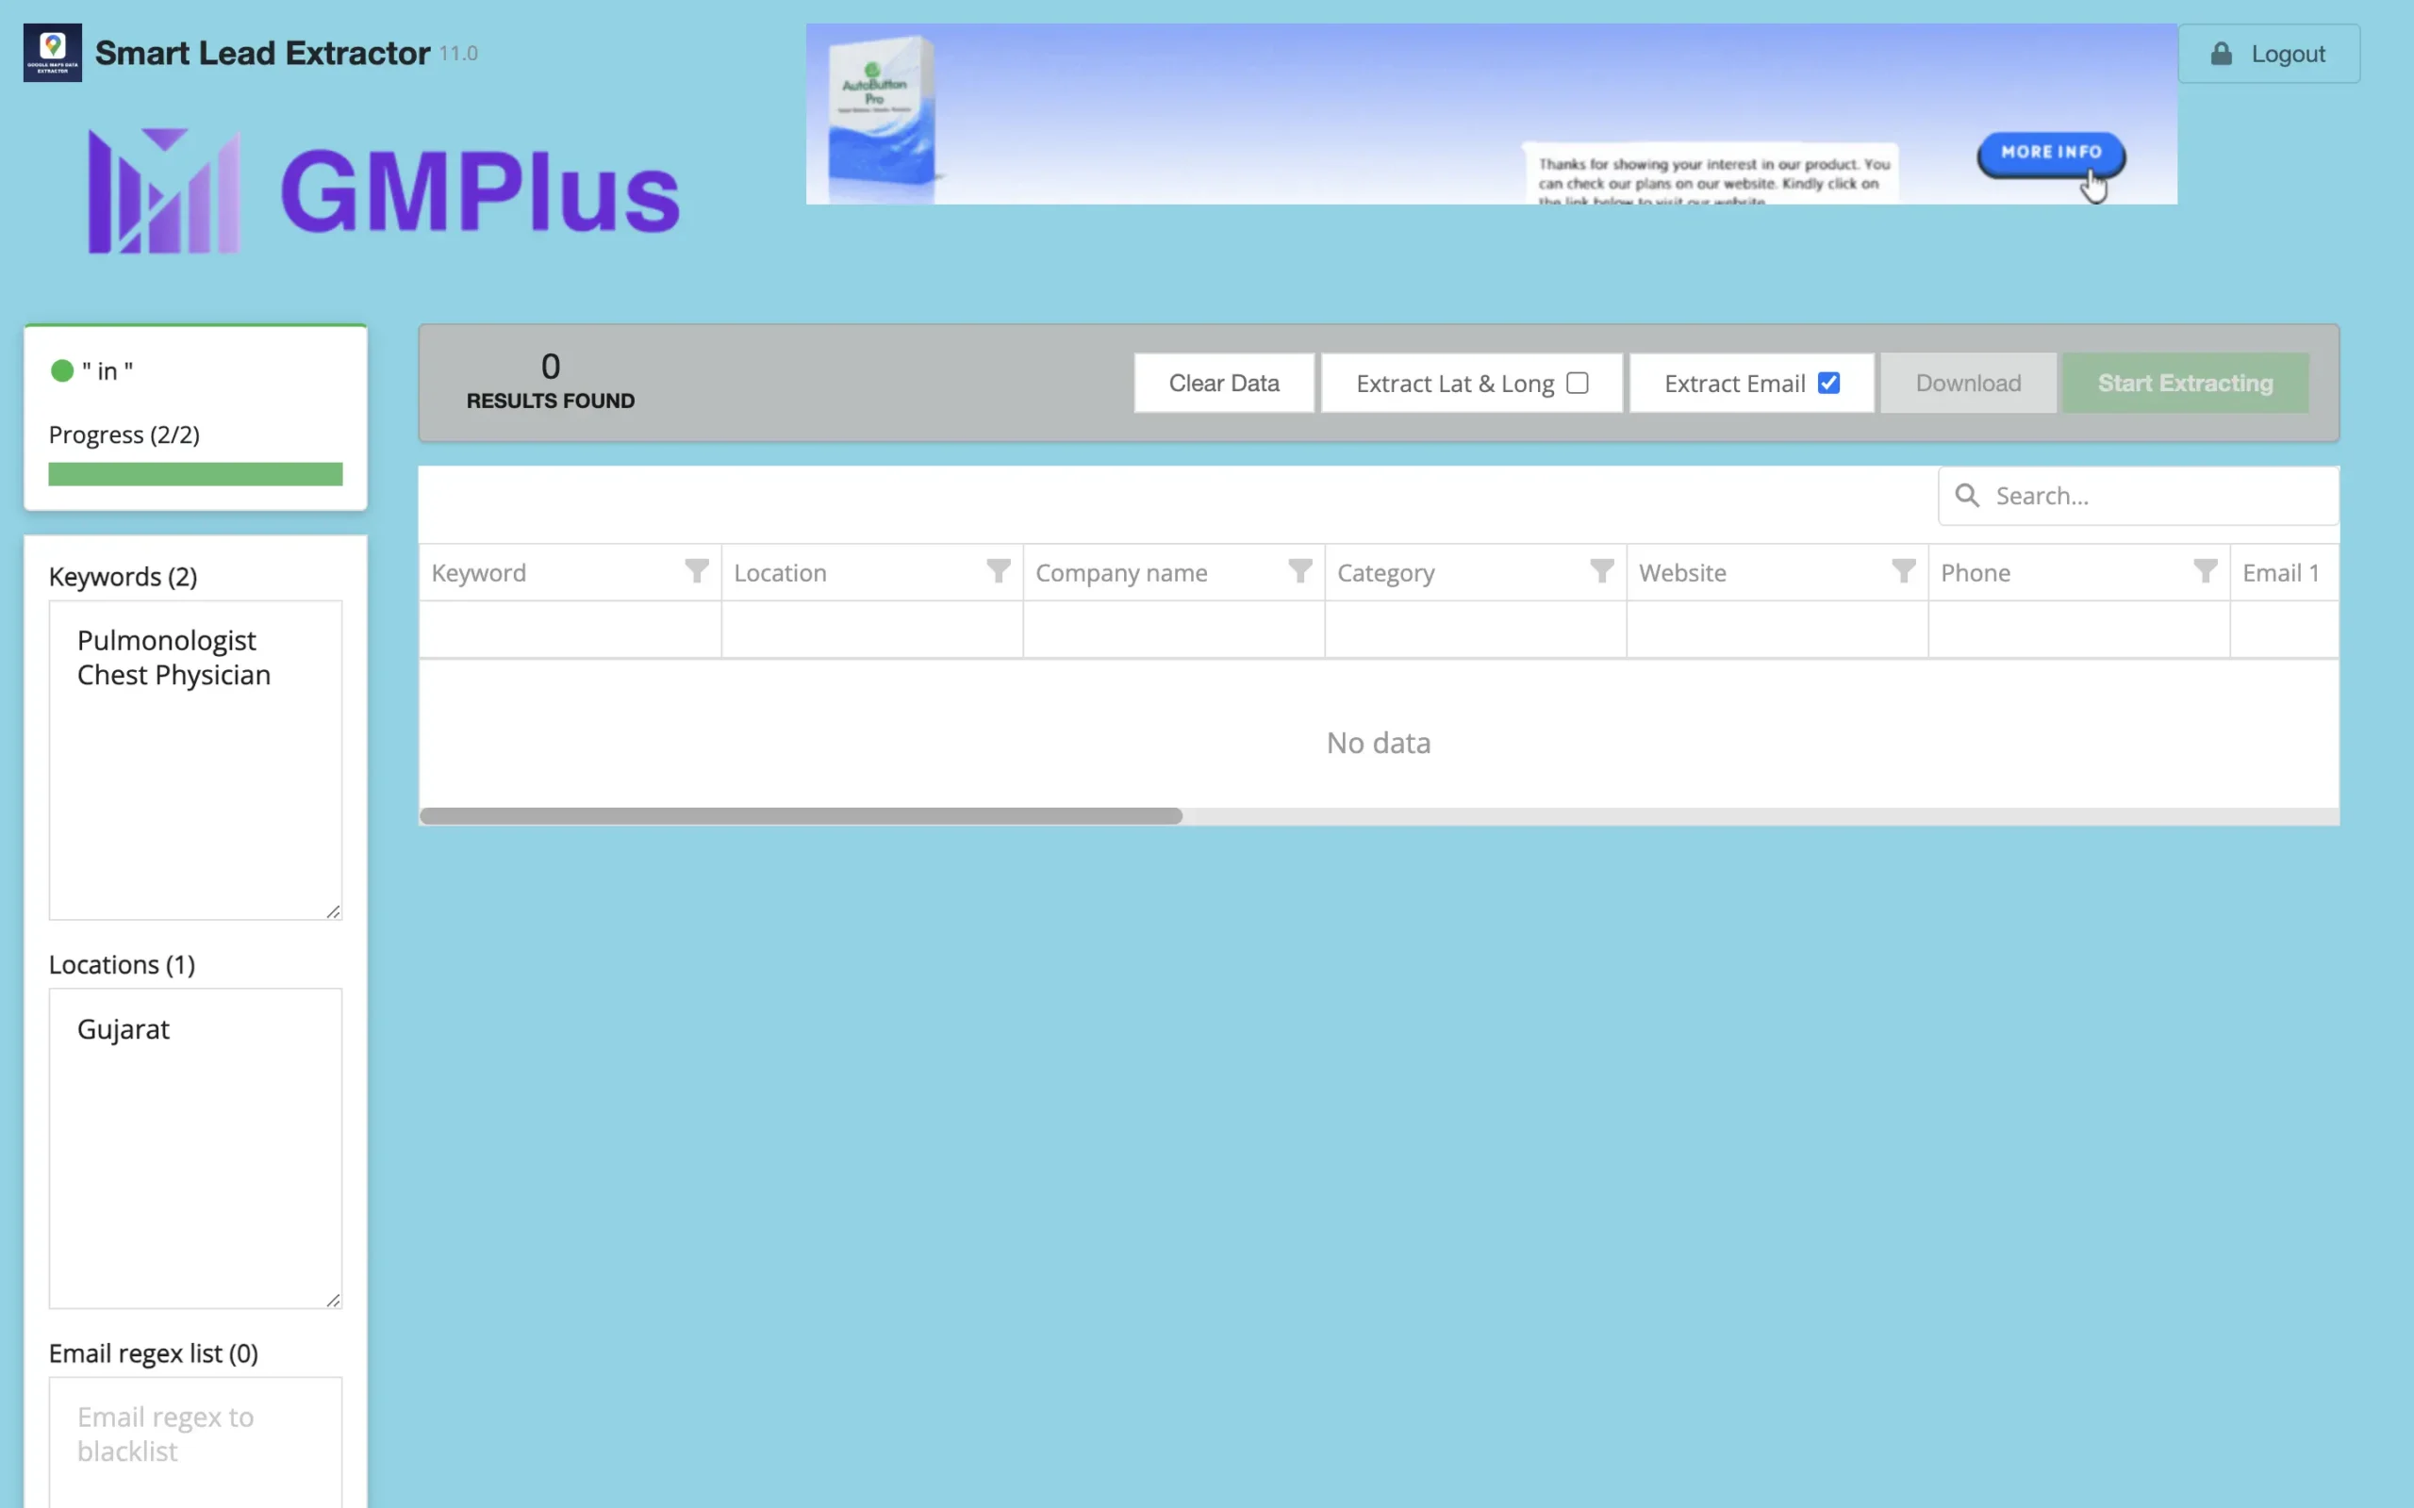This screenshot has width=2414, height=1508.
Task: Click MORE INFO in the ad banner
Action: point(2050,154)
